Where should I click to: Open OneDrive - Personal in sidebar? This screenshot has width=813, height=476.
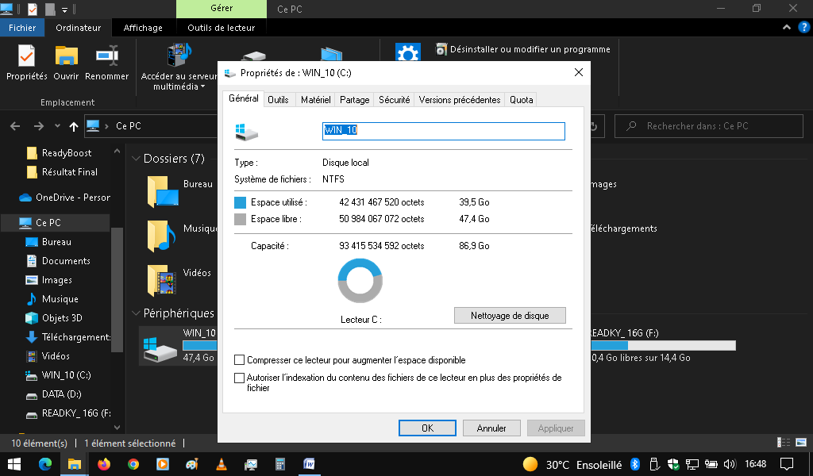point(64,198)
